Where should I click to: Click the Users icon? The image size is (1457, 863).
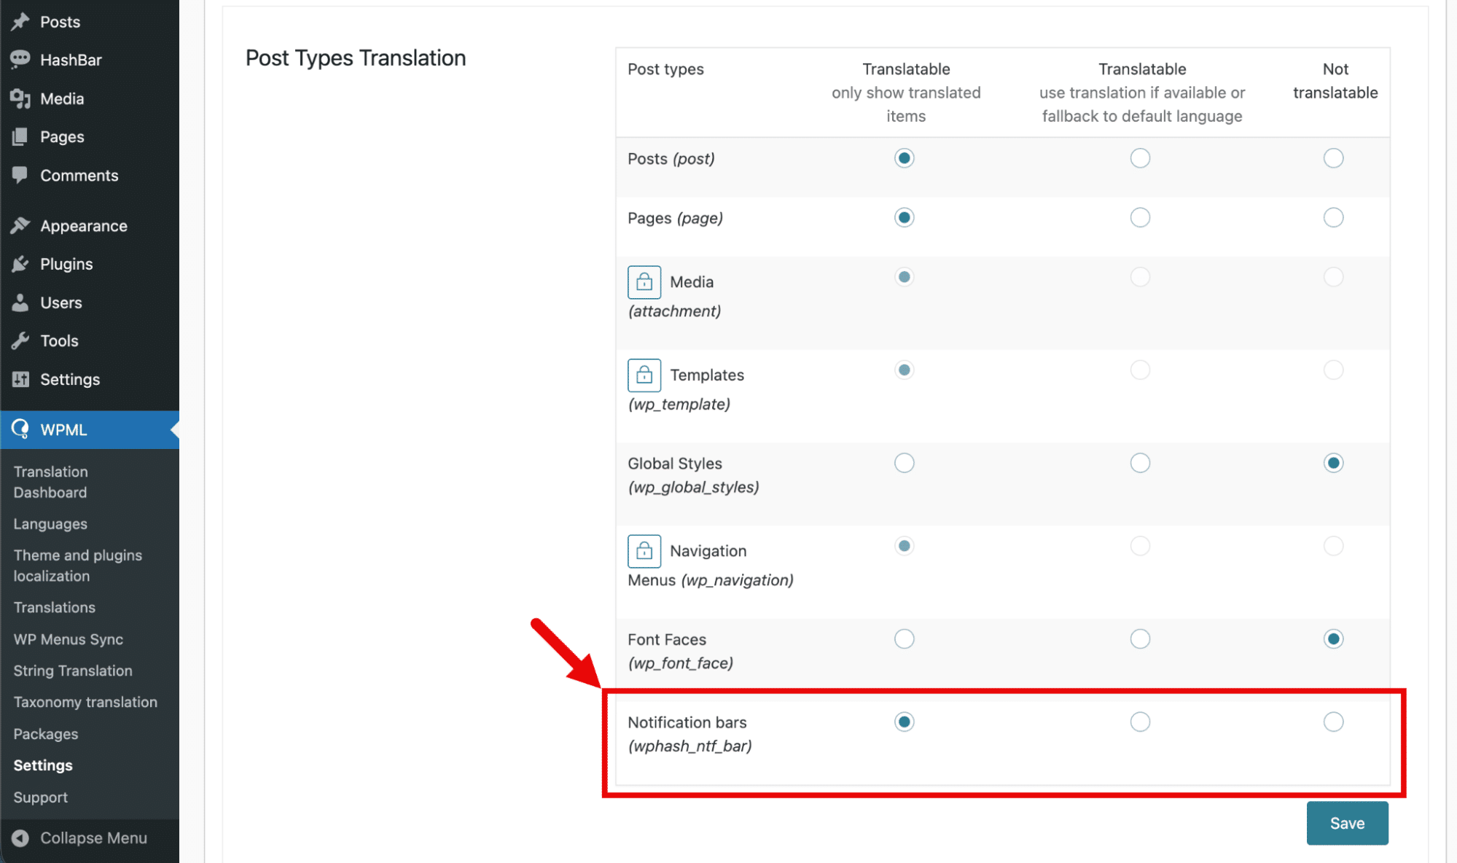[x=20, y=302]
